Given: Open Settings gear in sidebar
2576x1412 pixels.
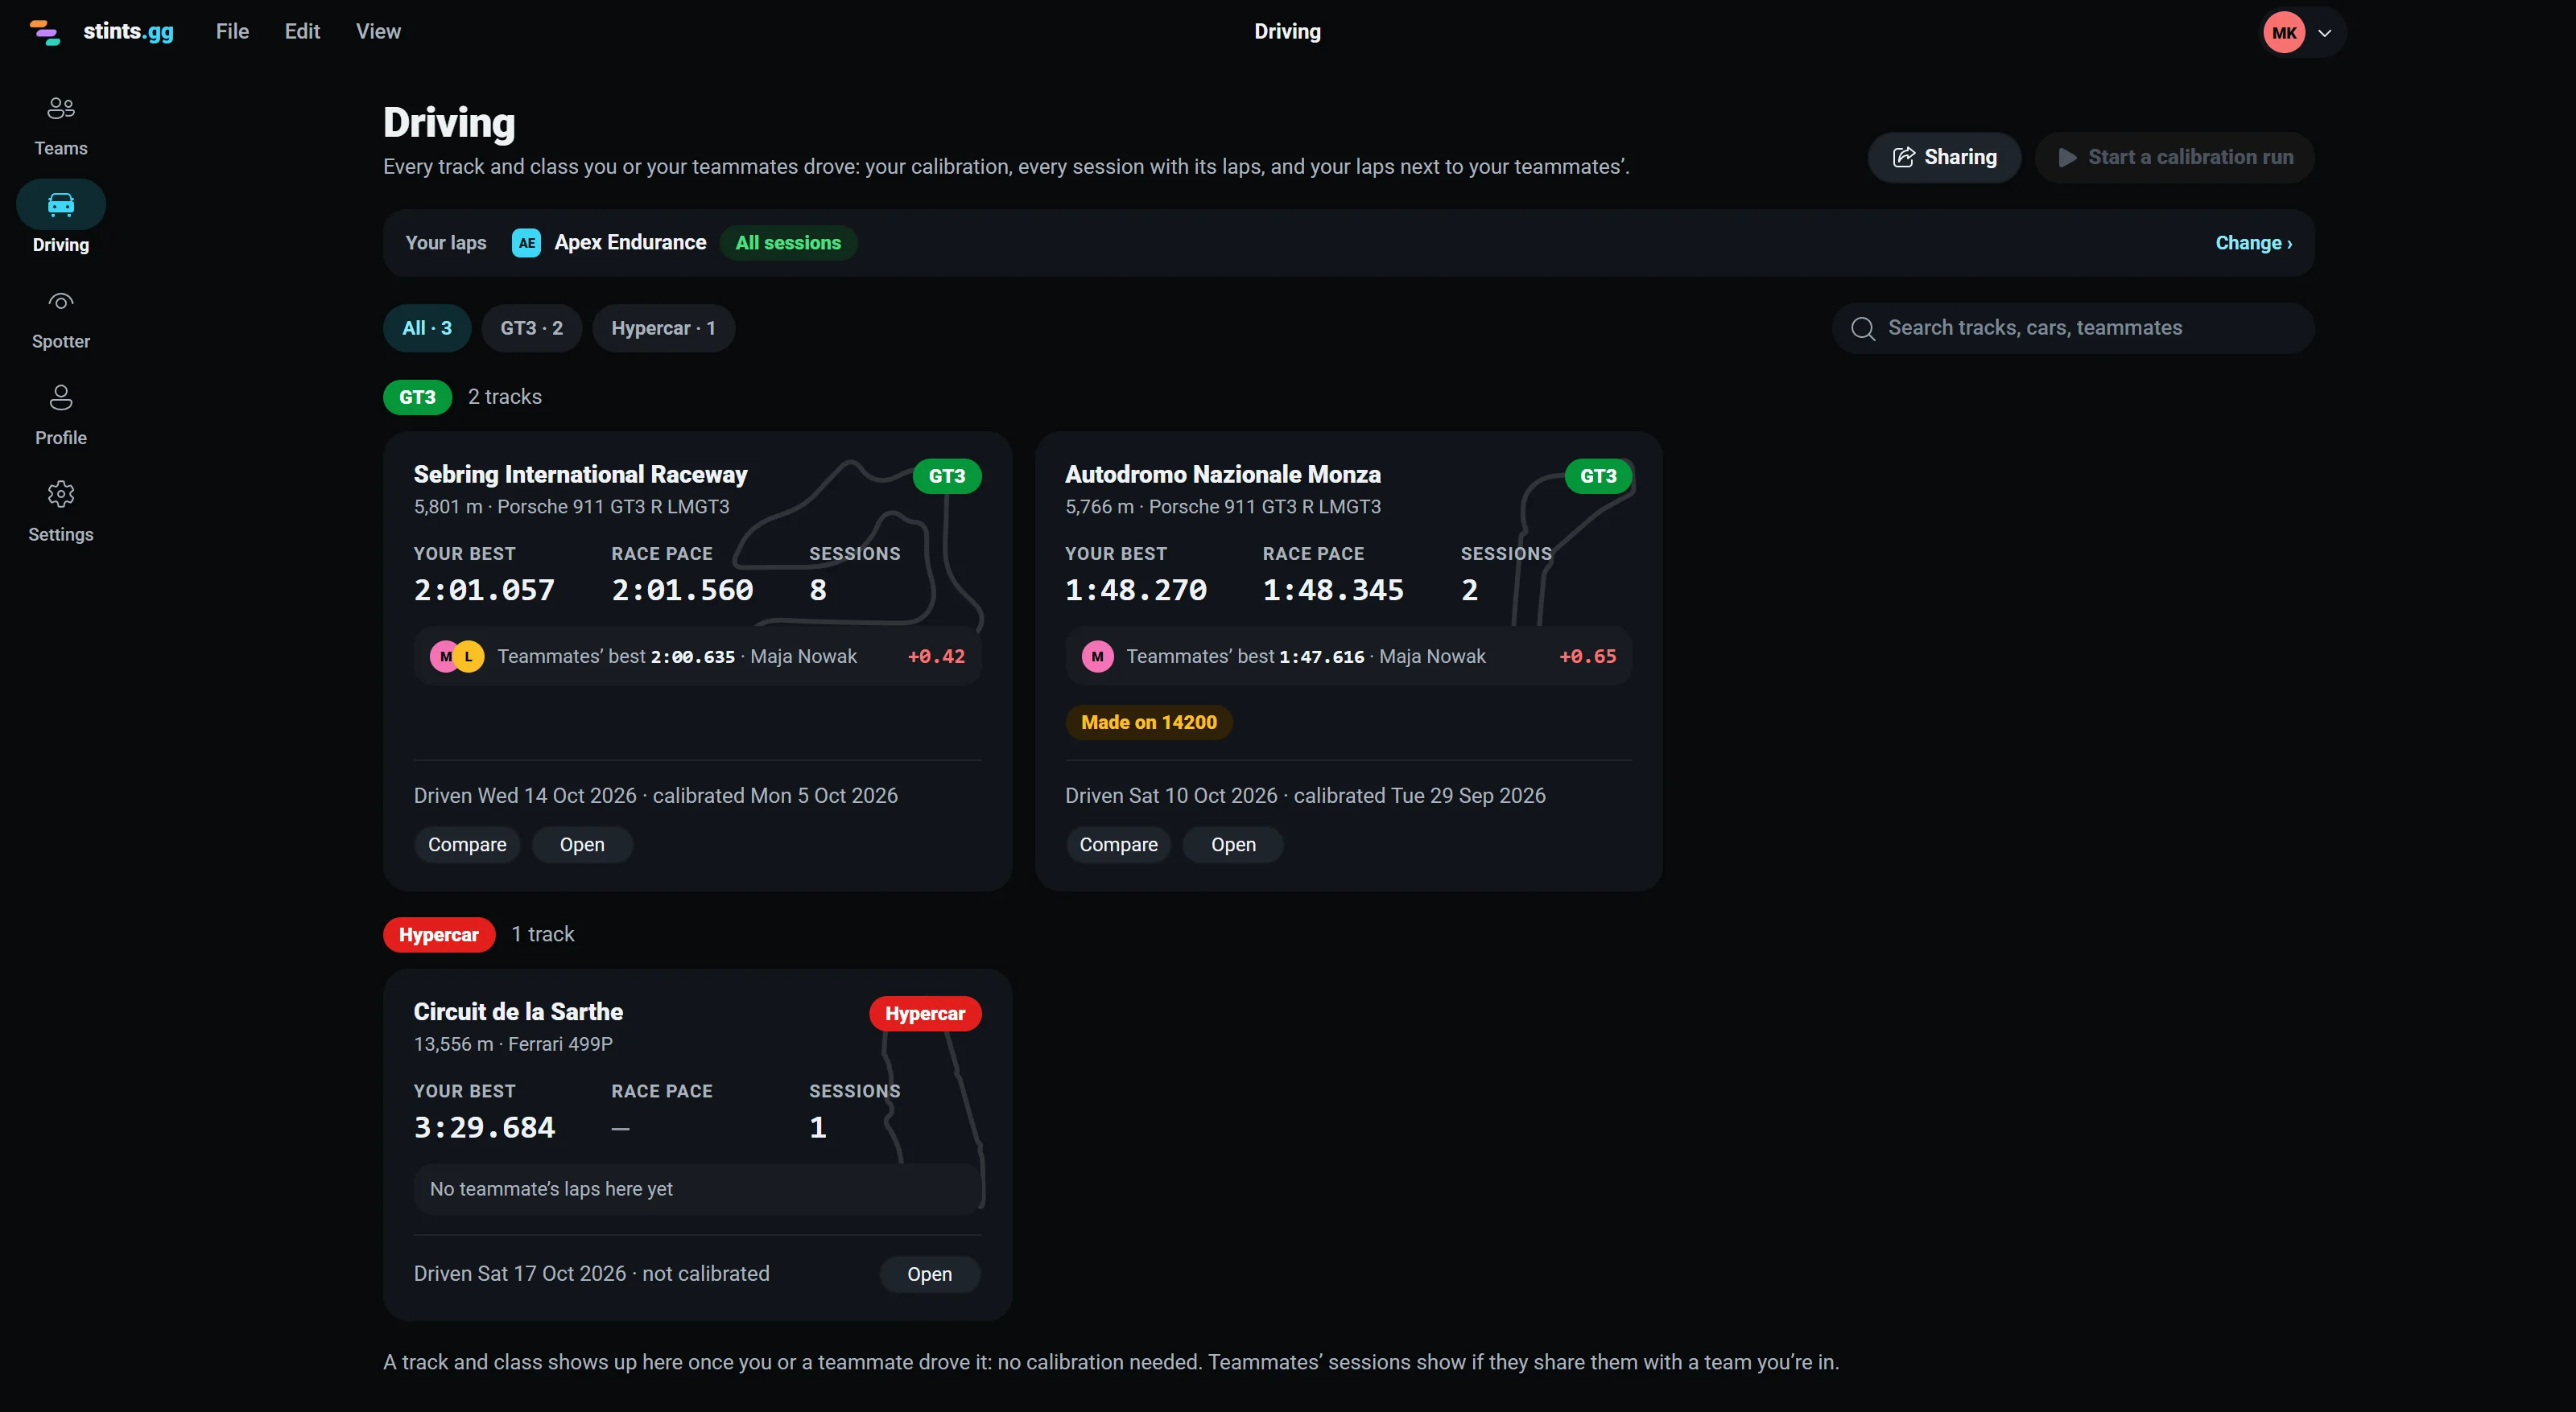Looking at the screenshot, I should [61, 494].
